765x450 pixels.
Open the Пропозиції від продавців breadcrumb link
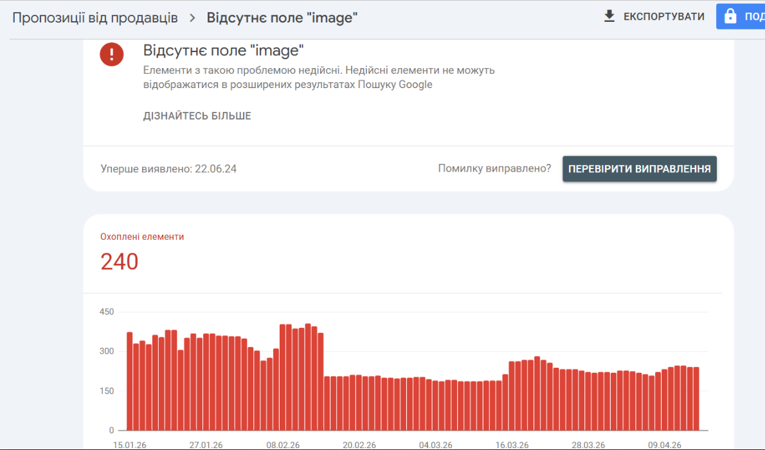tap(95, 18)
